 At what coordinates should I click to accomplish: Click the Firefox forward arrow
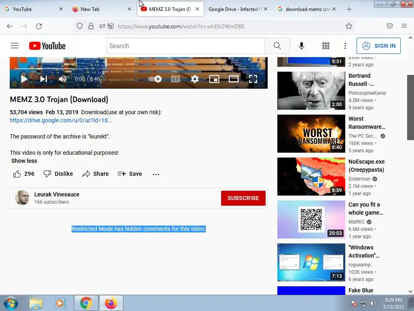24,26
